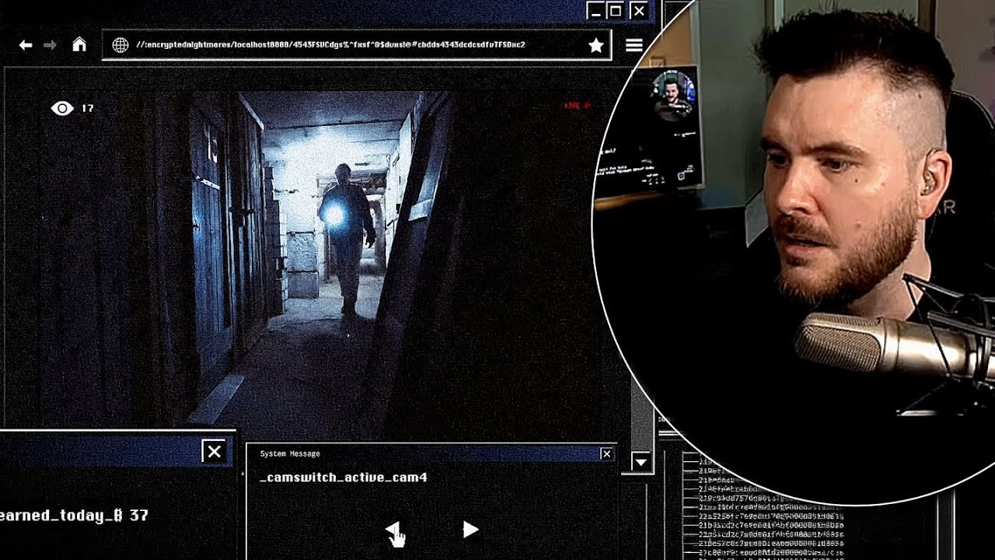The image size is (995, 560).
Task: Switch to previous camera with left arrow
Action: (393, 530)
